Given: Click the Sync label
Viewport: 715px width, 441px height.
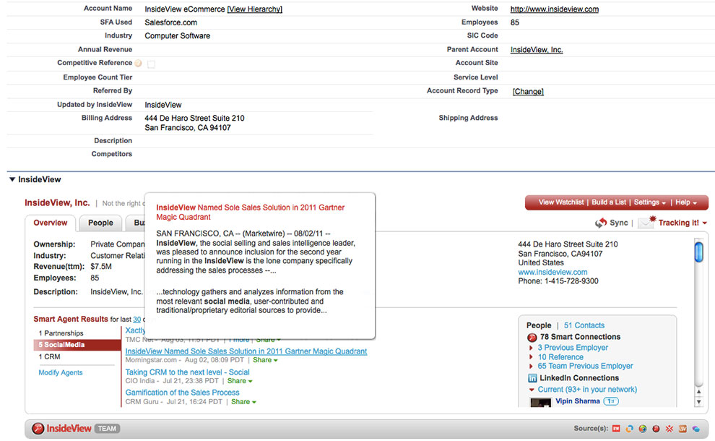Looking at the screenshot, I should tap(619, 223).
